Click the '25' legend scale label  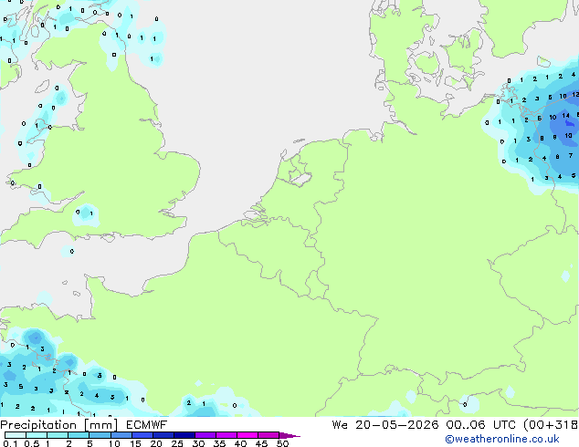177,443
